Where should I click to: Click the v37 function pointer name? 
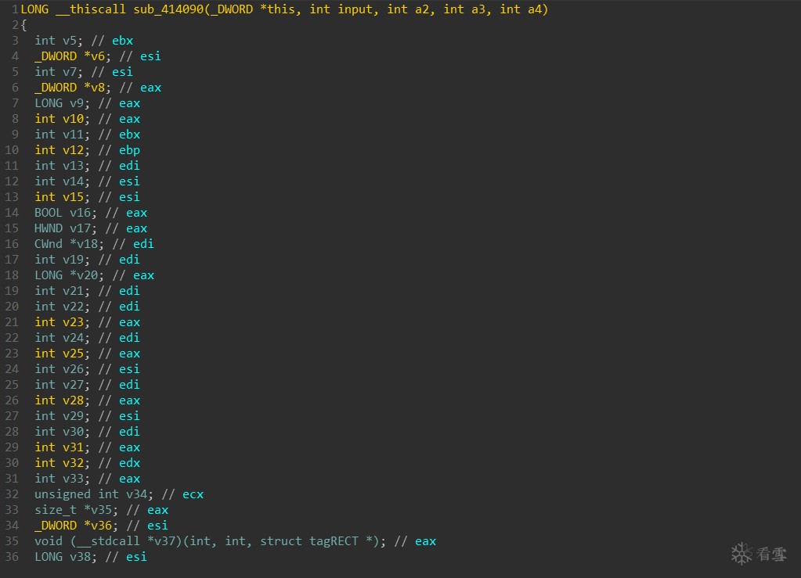pyautogui.click(x=140, y=541)
